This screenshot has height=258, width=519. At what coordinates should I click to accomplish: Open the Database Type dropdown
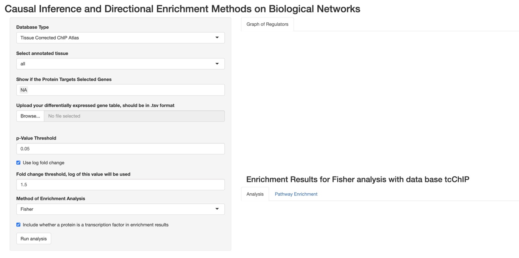click(x=120, y=38)
